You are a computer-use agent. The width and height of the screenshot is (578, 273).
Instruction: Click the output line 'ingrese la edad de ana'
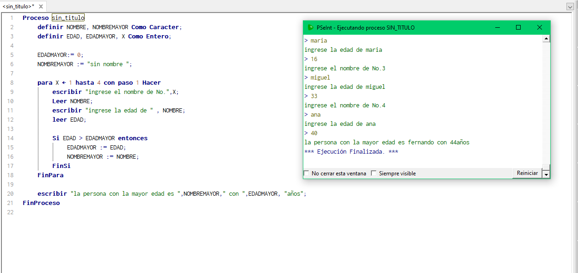point(340,124)
